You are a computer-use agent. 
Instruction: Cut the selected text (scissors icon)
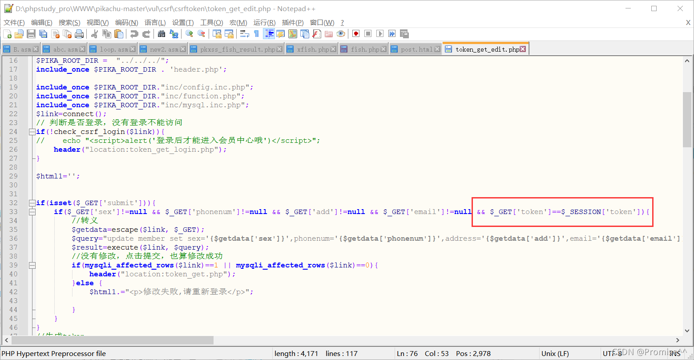(94, 34)
